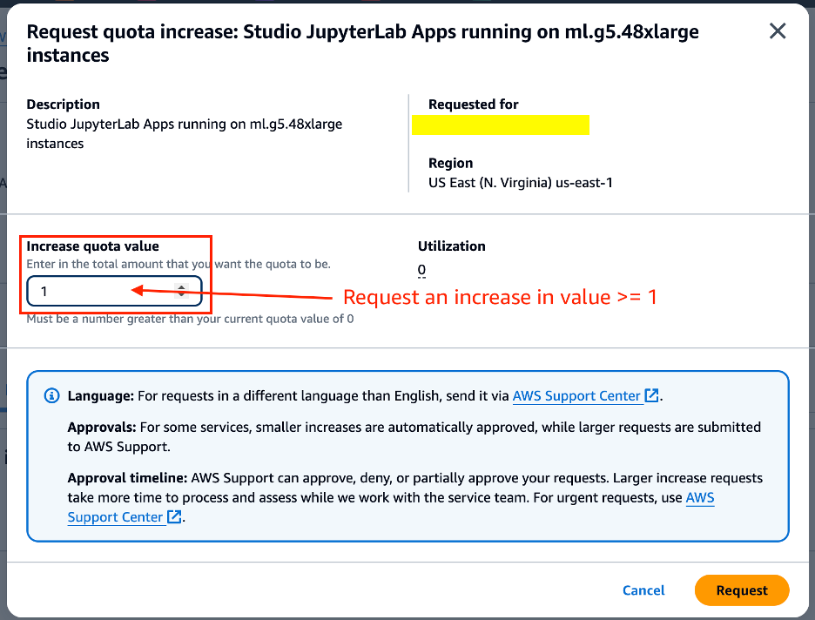Click the Requested for heading
815x620 pixels.
point(473,104)
